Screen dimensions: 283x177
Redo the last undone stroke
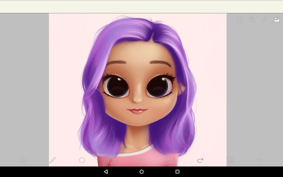pos(200,160)
